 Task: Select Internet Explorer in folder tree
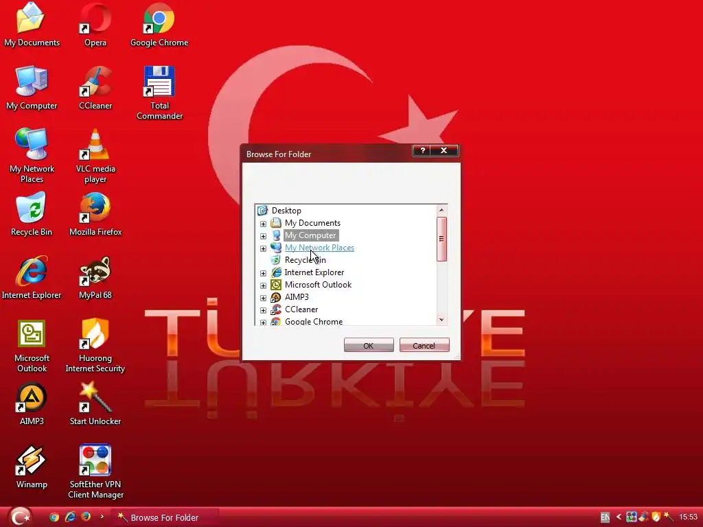tap(314, 272)
